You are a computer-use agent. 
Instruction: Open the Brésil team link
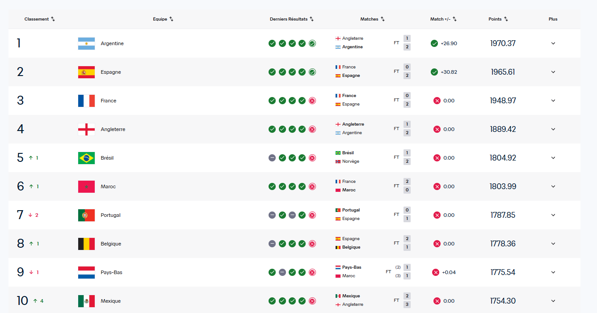pos(107,158)
